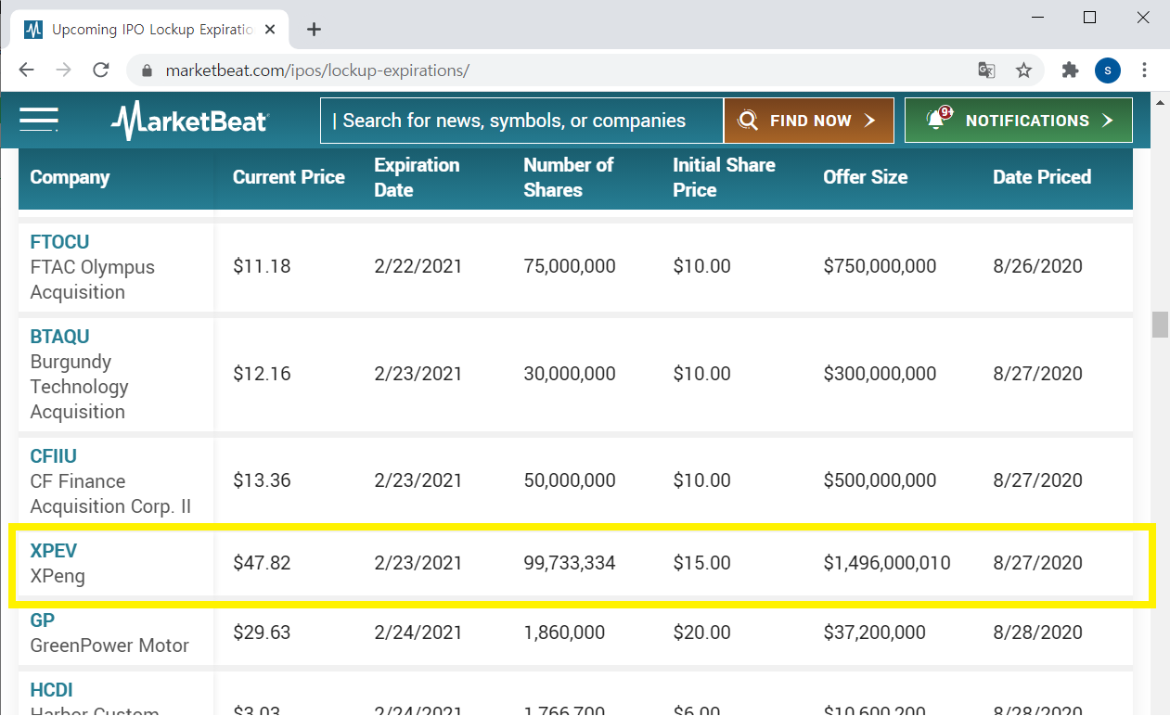This screenshot has width=1170, height=716.
Task: Click CF Finance Acquisition Corp. II name
Action: tap(110, 494)
